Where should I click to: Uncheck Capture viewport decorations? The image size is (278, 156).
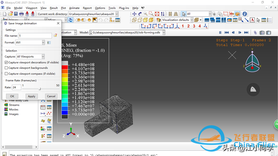coord(7,62)
